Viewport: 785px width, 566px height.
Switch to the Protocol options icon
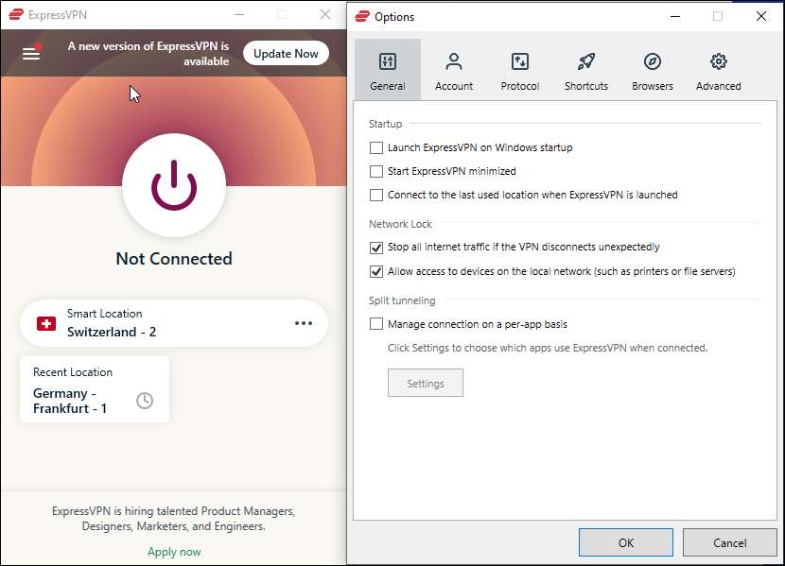(519, 62)
